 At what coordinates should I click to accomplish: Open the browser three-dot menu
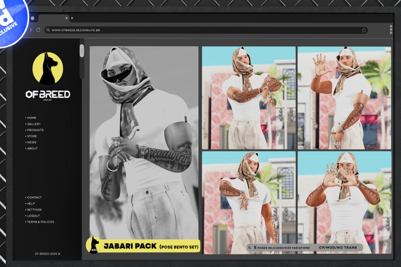coord(391,29)
